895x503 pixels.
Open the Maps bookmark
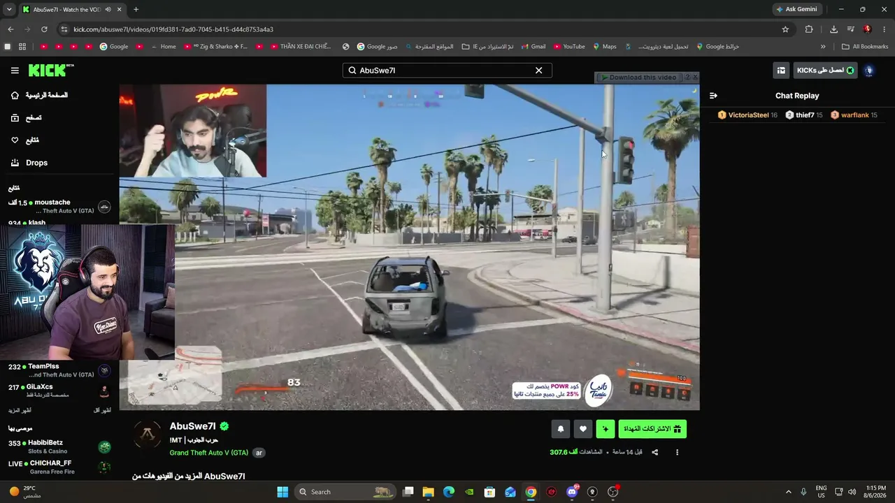pyautogui.click(x=605, y=47)
